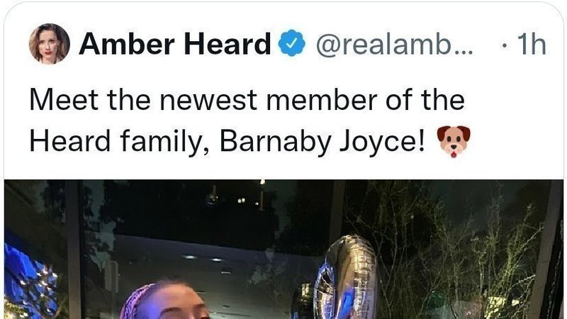Click the blue verified checkmark badge
The image size is (567, 319).
[292, 43]
